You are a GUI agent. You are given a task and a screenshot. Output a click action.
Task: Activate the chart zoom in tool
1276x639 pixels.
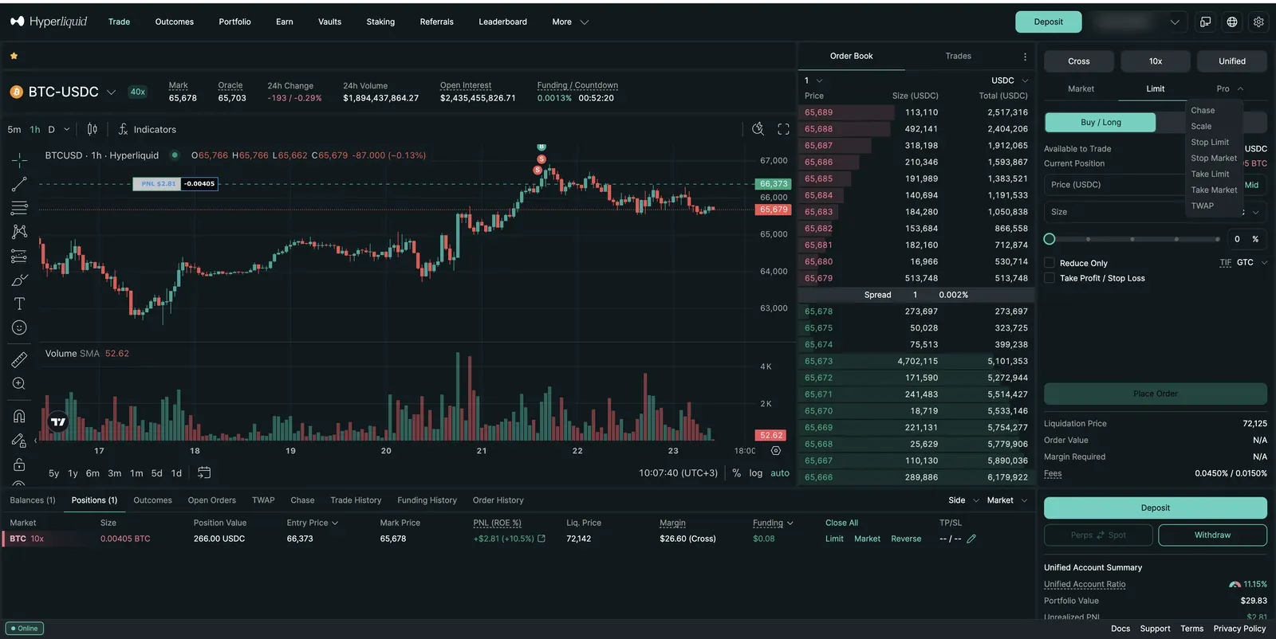pyautogui.click(x=19, y=383)
